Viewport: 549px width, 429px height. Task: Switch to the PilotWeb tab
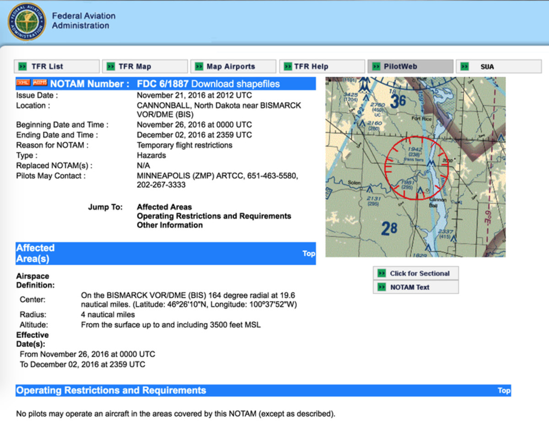[410, 67]
